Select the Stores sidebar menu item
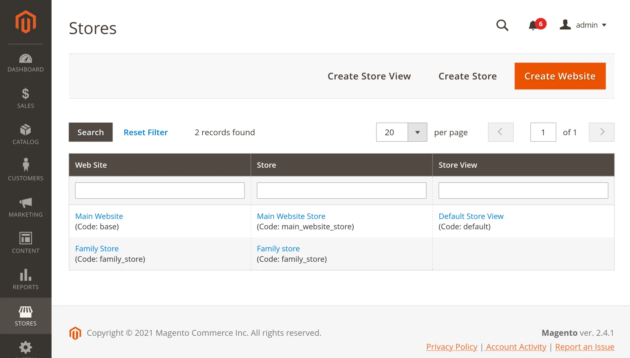 [x=26, y=316]
